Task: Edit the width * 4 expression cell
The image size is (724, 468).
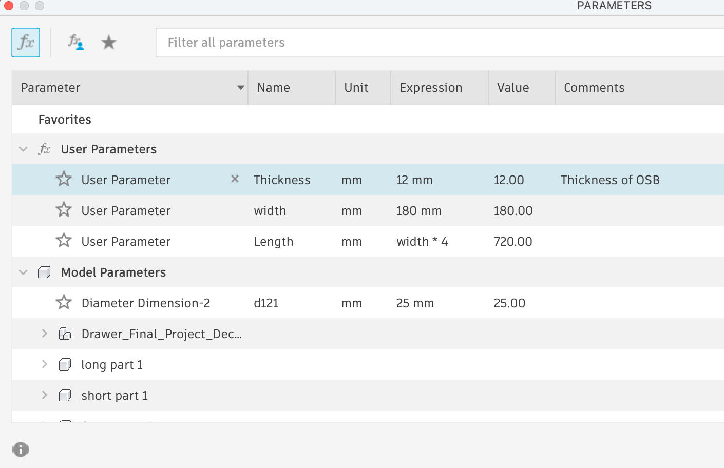Action: 422,242
